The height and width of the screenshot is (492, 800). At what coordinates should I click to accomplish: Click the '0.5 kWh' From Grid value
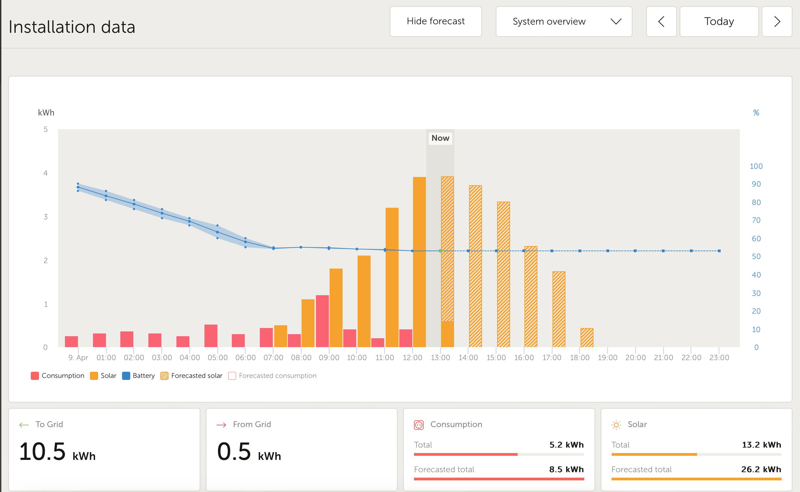(x=249, y=452)
